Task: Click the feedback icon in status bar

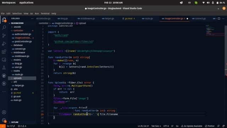Action: tap(218, 126)
